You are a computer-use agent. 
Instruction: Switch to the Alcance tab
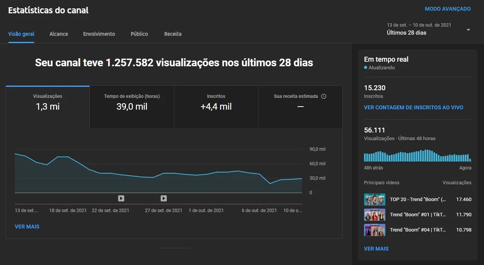(59, 34)
